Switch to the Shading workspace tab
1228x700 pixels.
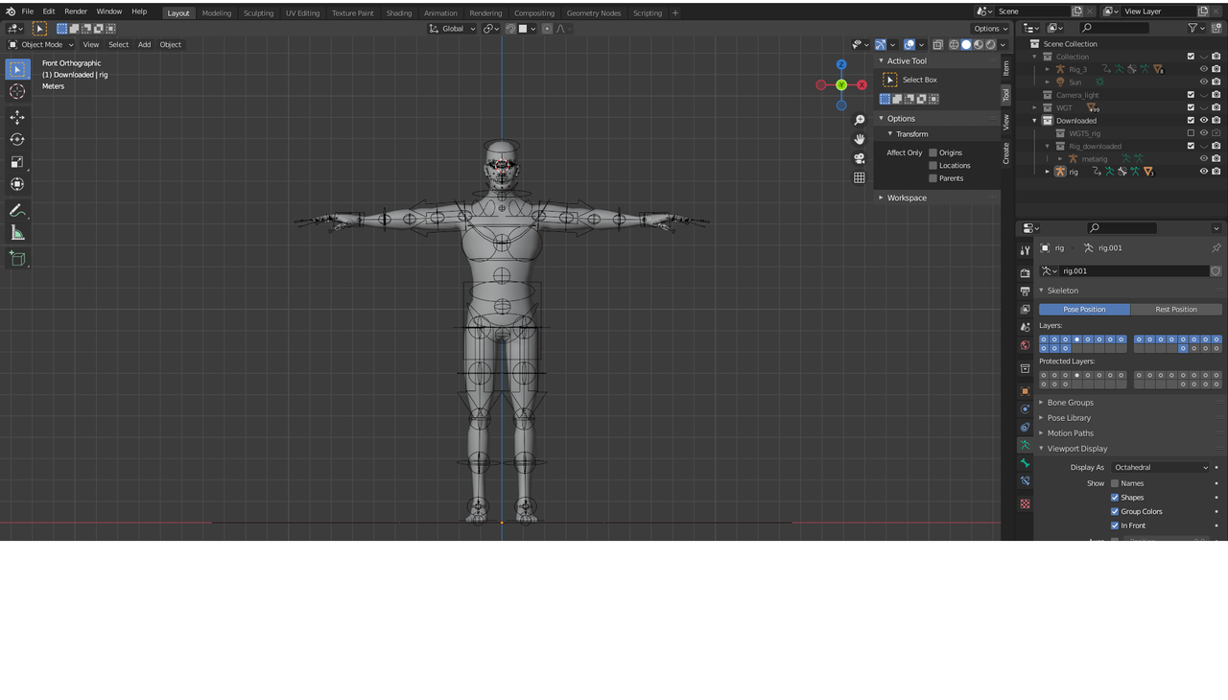[x=399, y=13]
